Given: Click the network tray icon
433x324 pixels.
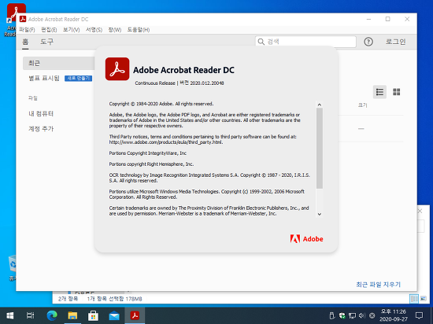Looking at the screenshot, I should (x=352, y=315).
